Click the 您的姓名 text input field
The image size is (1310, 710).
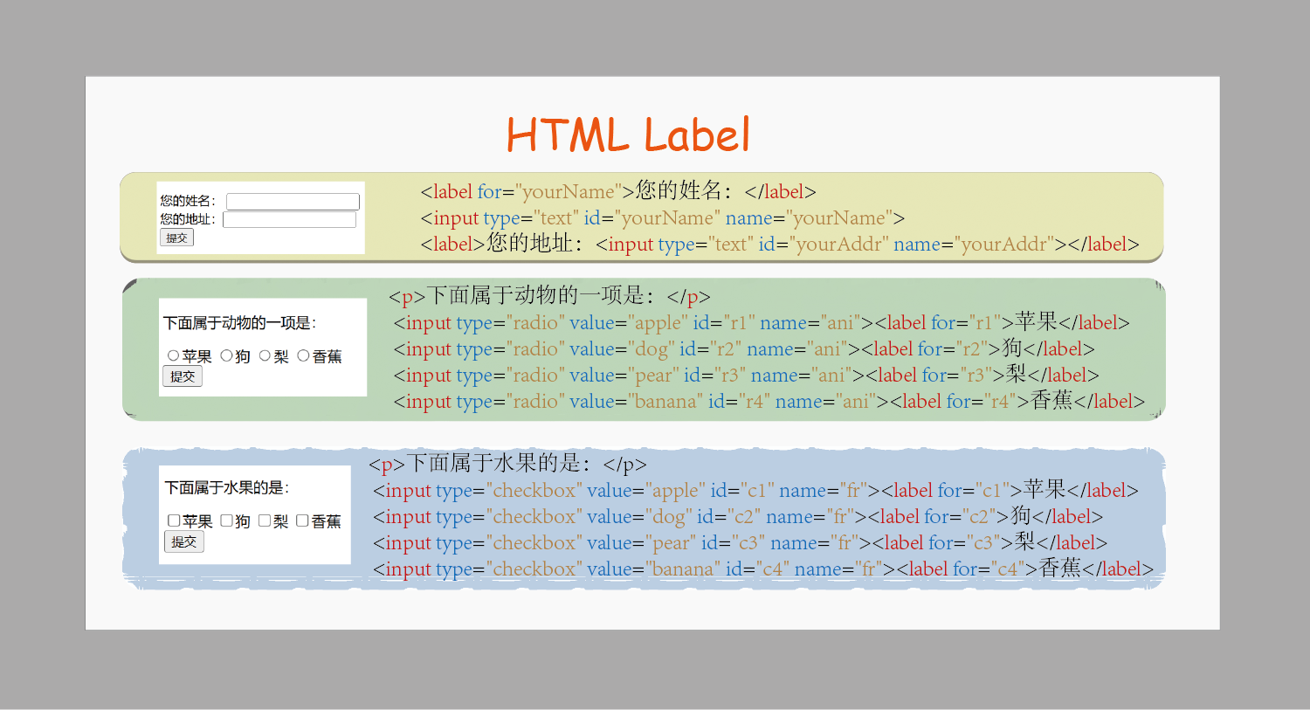click(x=293, y=202)
